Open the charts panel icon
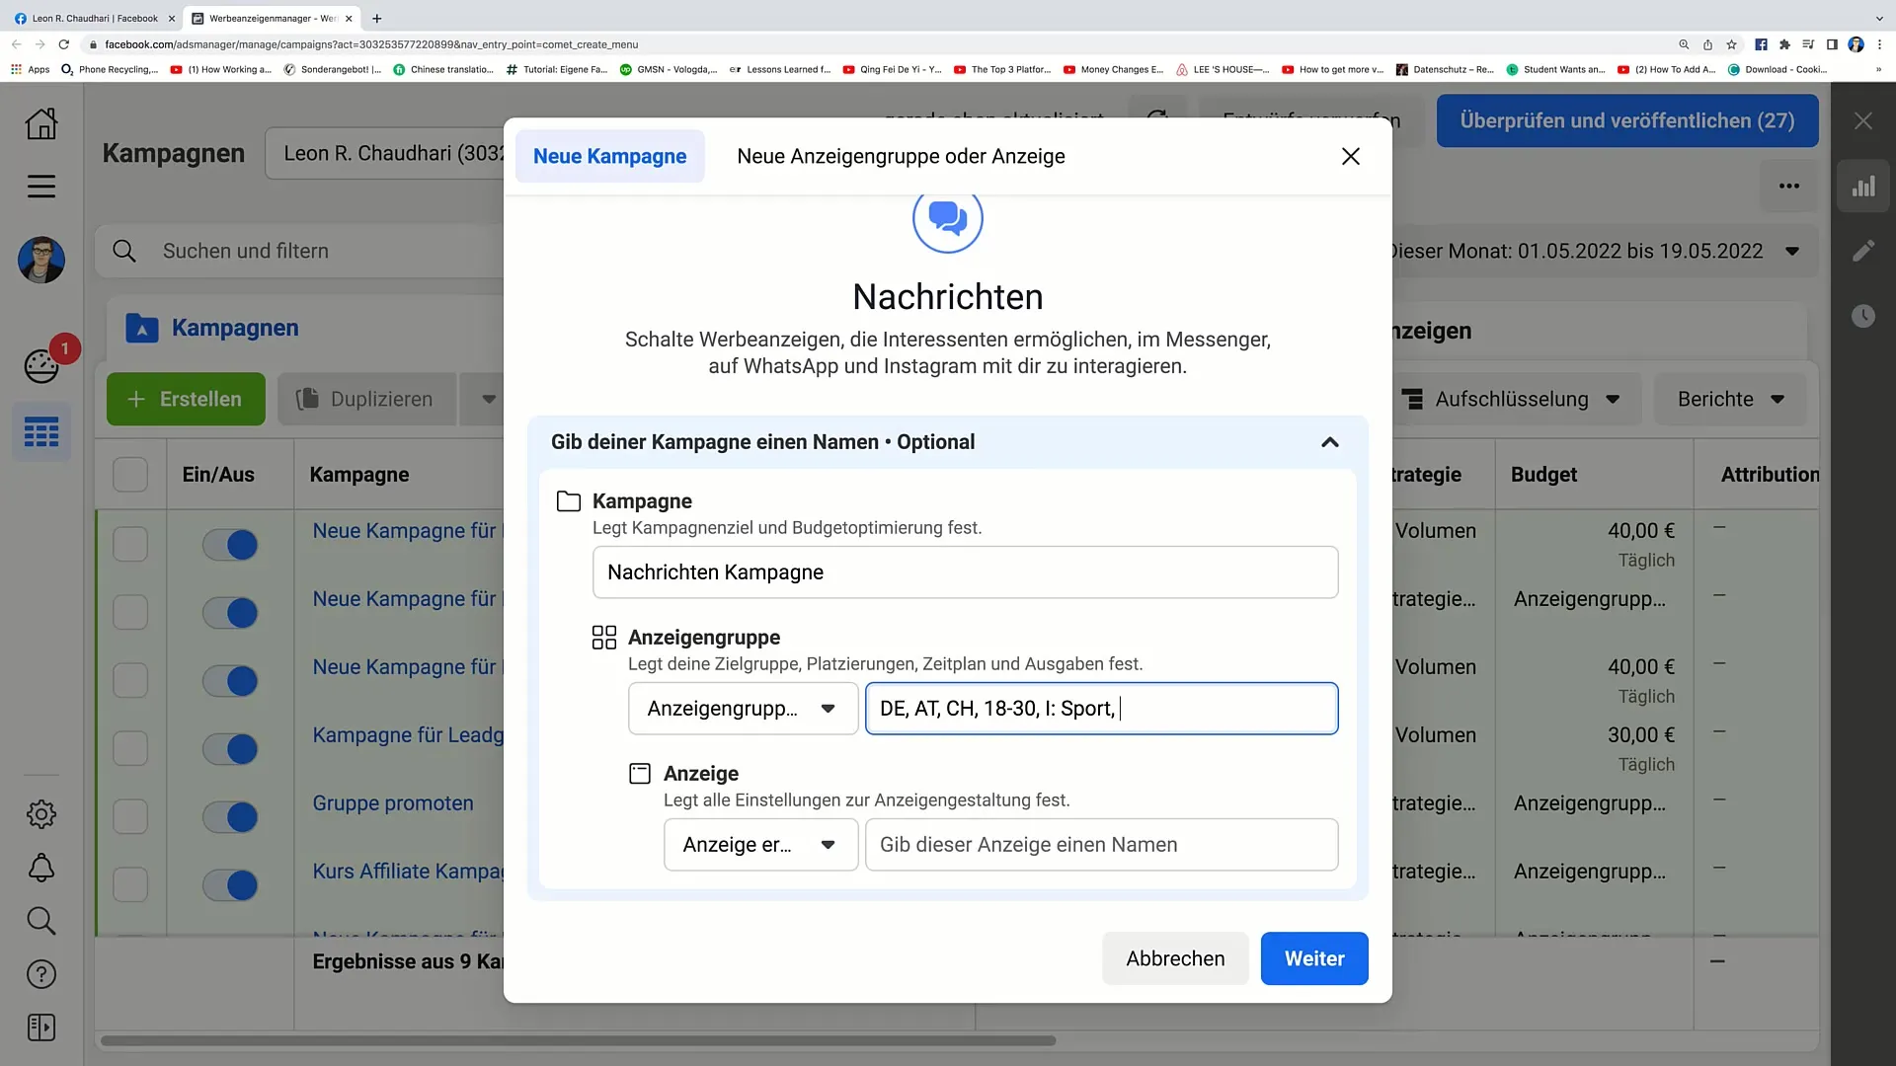The height and width of the screenshot is (1066, 1896). coord(1863,187)
